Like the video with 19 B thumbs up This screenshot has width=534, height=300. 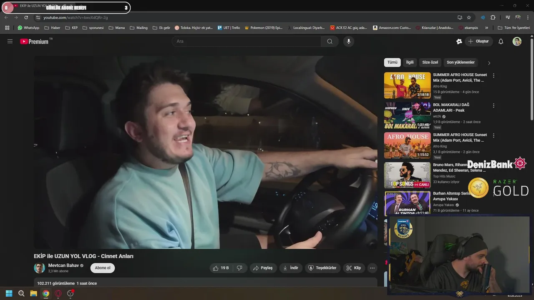coord(221,268)
